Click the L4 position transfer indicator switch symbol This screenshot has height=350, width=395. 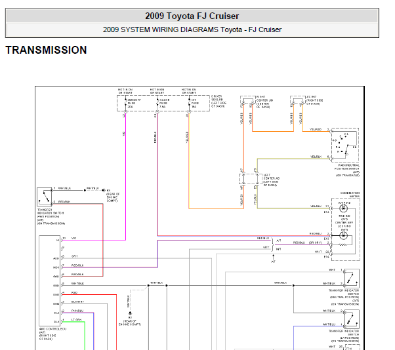click(352, 319)
